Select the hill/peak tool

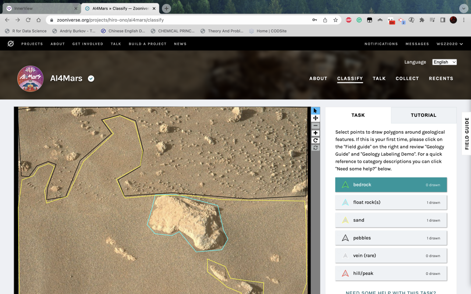391,273
